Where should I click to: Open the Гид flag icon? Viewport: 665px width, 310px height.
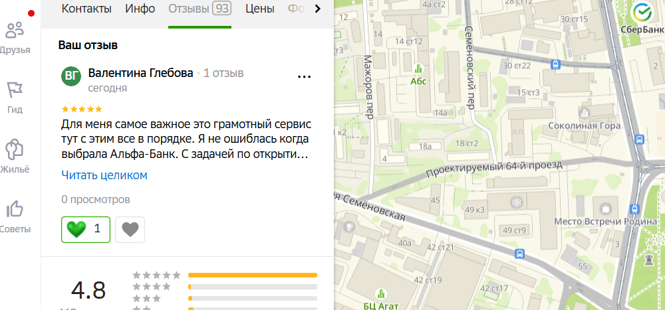(15, 90)
